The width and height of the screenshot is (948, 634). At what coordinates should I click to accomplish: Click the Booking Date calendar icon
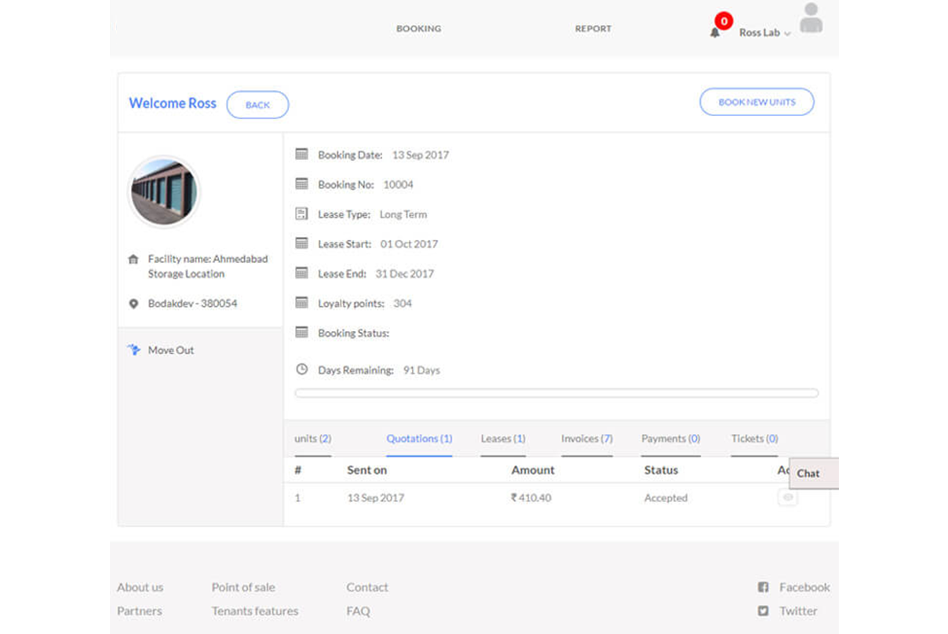click(x=301, y=155)
